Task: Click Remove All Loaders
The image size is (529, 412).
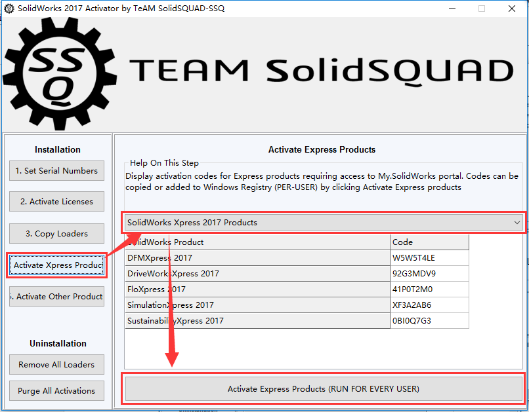Action: [x=56, y=365]
